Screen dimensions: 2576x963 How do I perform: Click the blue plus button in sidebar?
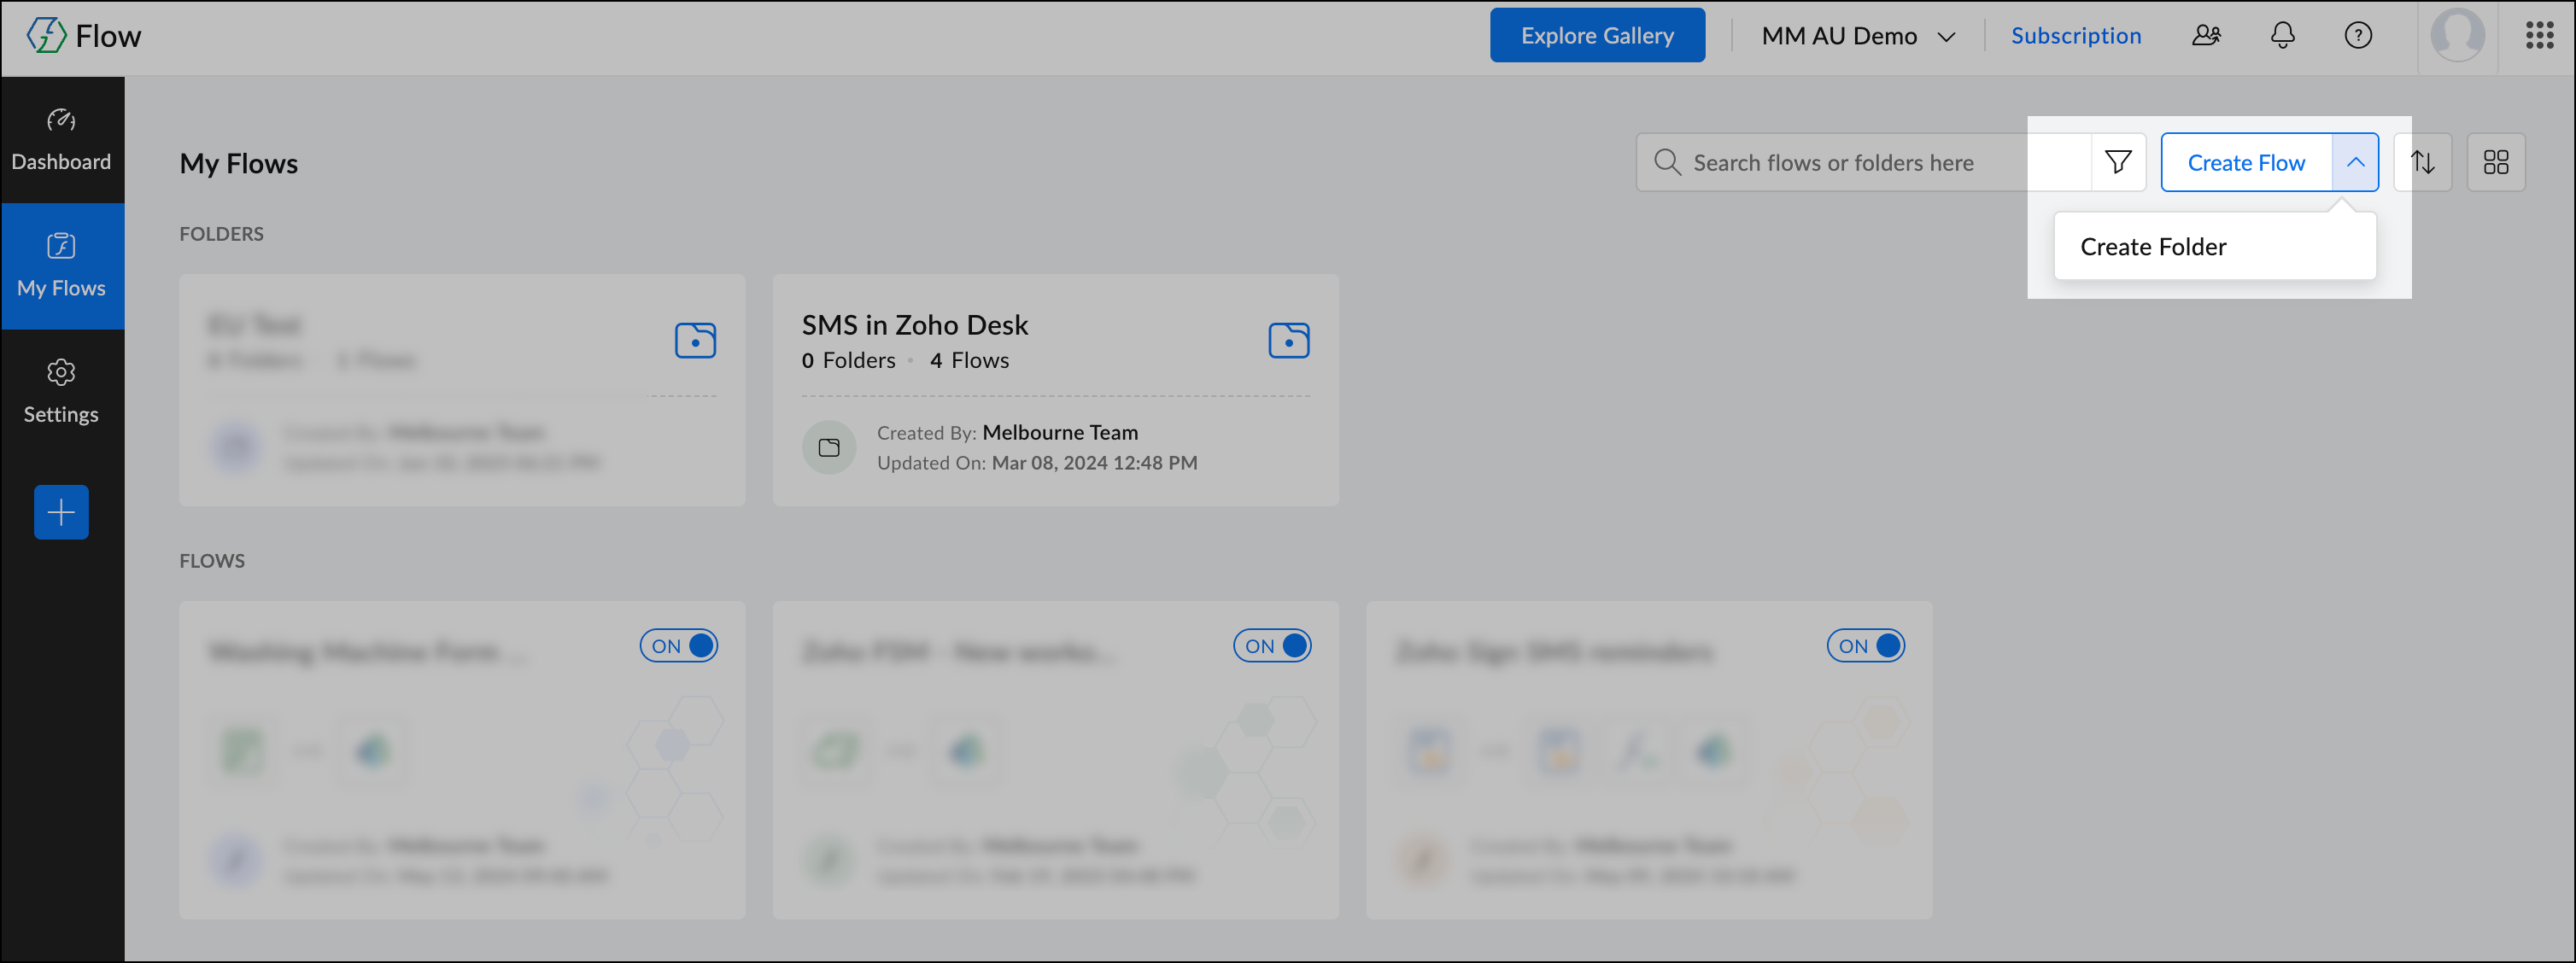pos(61,512)
